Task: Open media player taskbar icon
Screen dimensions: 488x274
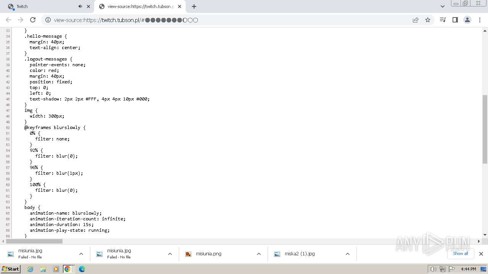Action: coord(56,269)
